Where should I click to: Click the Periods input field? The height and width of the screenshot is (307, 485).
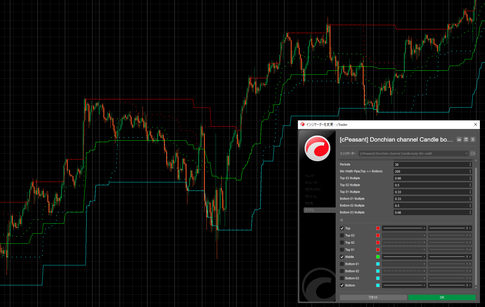[431, 164]
